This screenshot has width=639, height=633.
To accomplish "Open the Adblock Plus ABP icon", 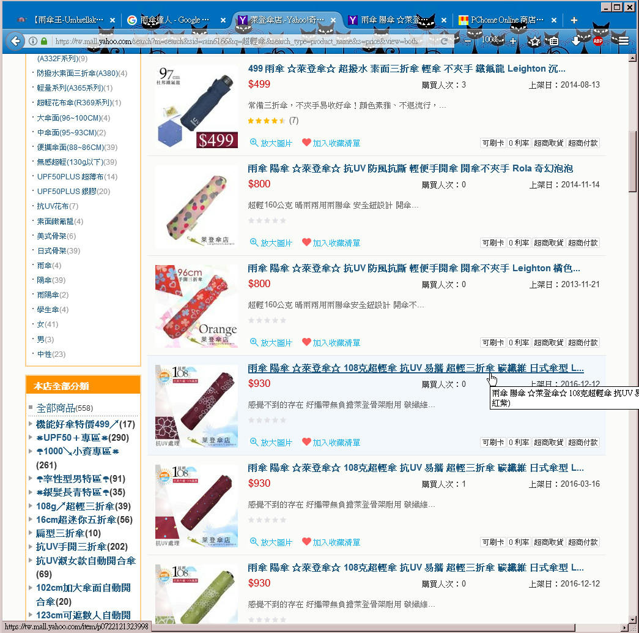I will pyautogui.click(x=598, y=41).
